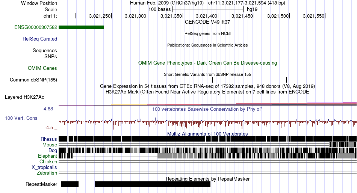
Task: Click H3K27Ac Mark ENCODE track title
Action: coord(207,92)
